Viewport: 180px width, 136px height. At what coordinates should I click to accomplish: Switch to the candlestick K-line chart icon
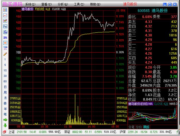coord(5,21)
